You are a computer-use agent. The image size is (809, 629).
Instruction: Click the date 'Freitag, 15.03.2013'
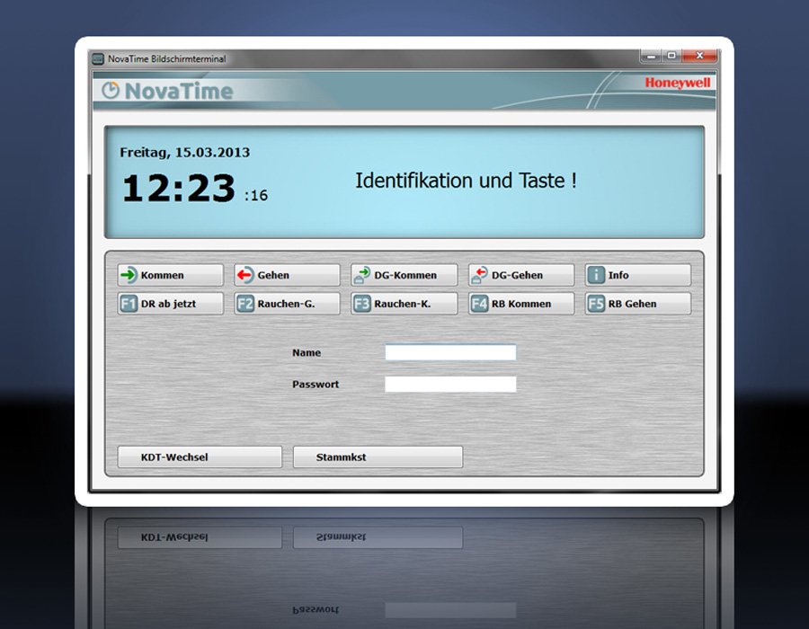tap(184, 153)
